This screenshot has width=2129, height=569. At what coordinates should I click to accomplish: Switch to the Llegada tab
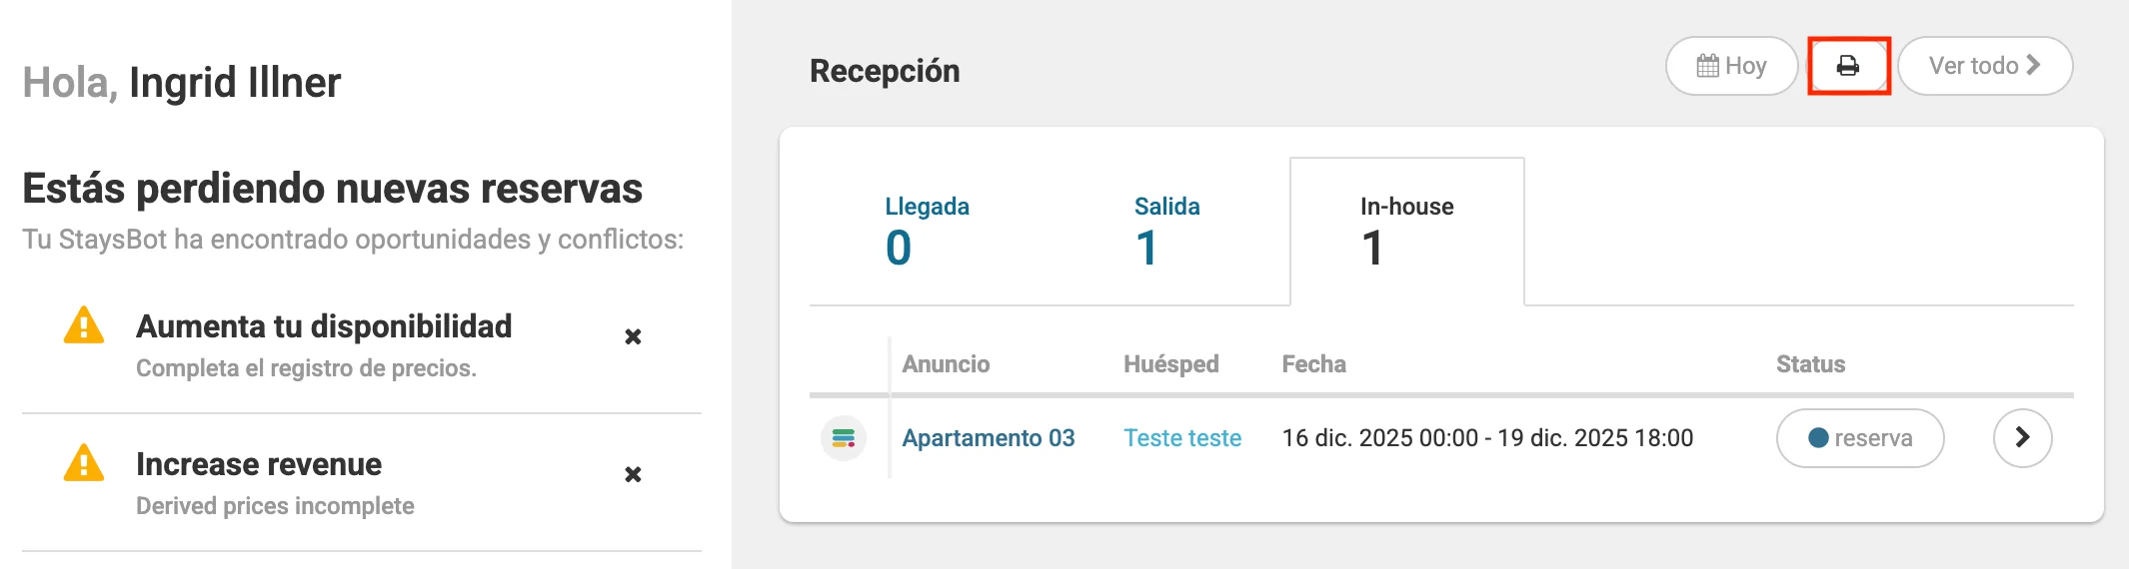click(927, 232)
